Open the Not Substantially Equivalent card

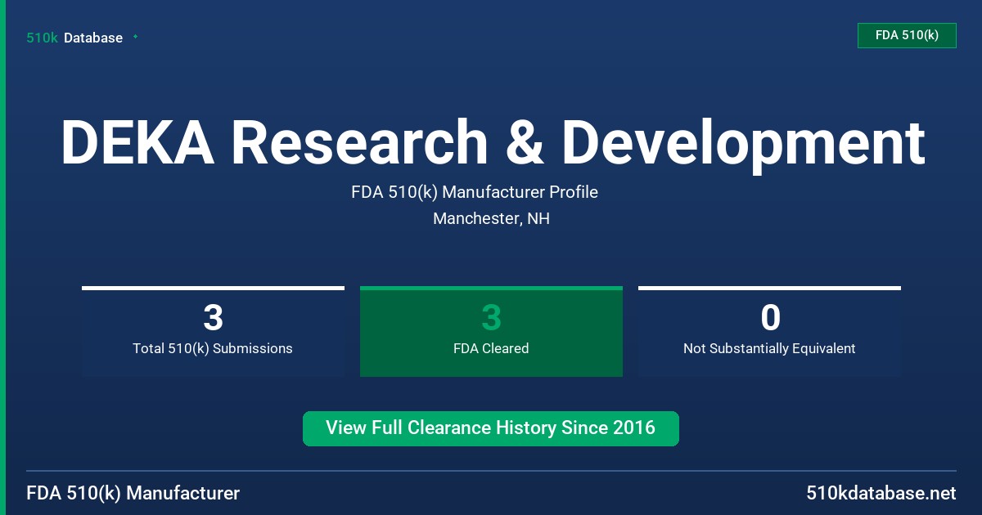pos(769,331)
